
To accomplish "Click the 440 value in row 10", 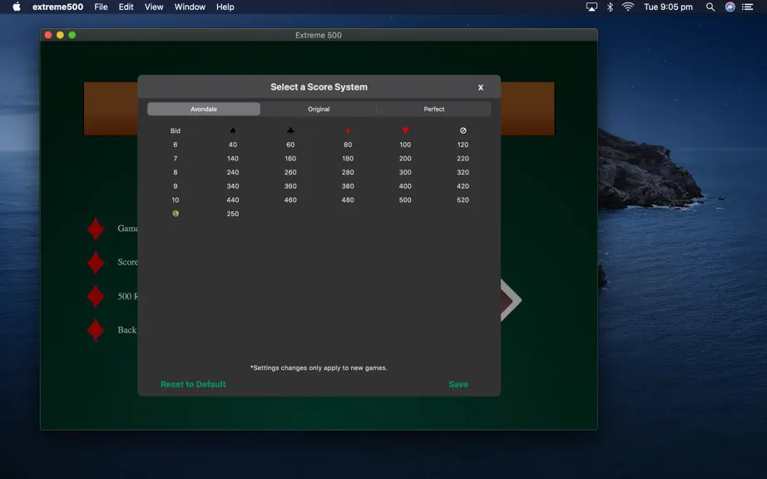I will 233,200.
